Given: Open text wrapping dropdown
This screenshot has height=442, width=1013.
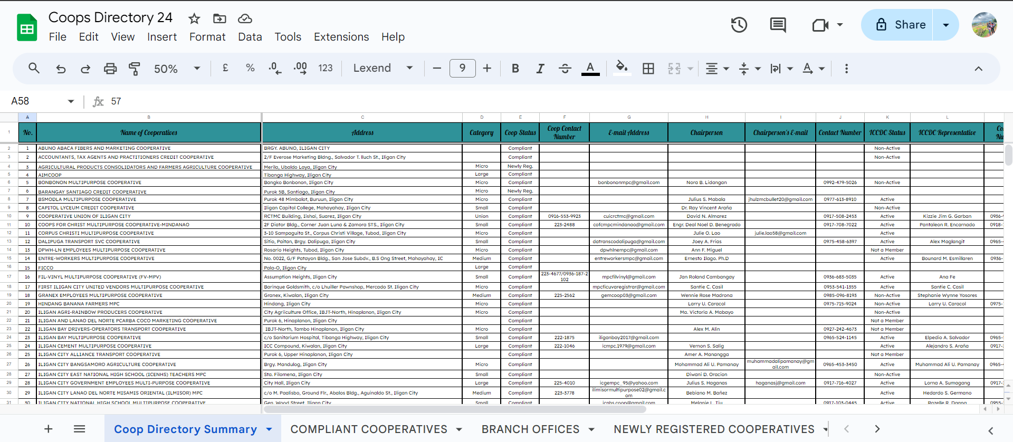Looking at the screenshot, I should pyautogui.click(x=781, y=69).
